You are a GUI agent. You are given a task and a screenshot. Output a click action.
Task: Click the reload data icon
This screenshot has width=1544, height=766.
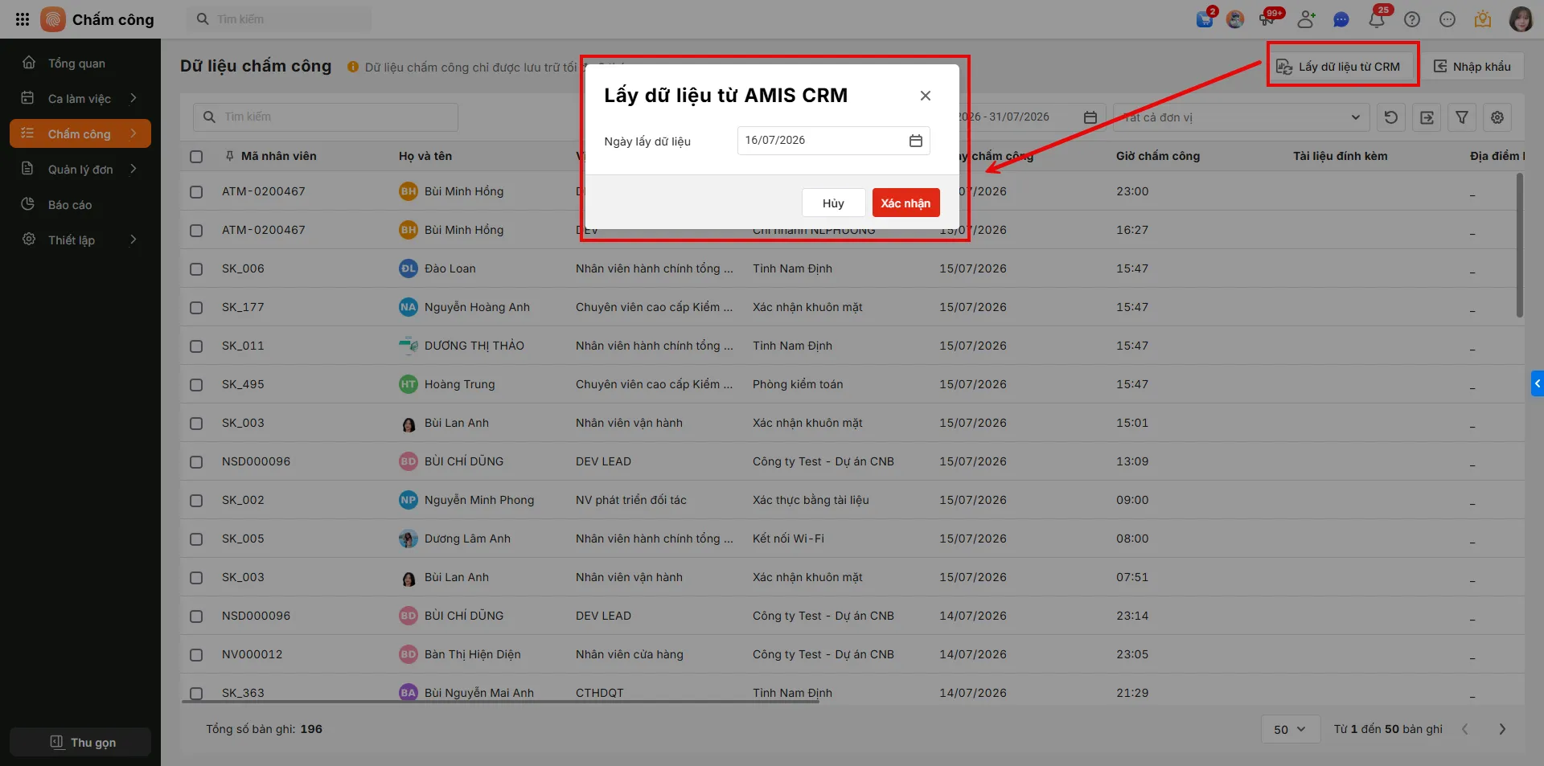pos(1391,117)
